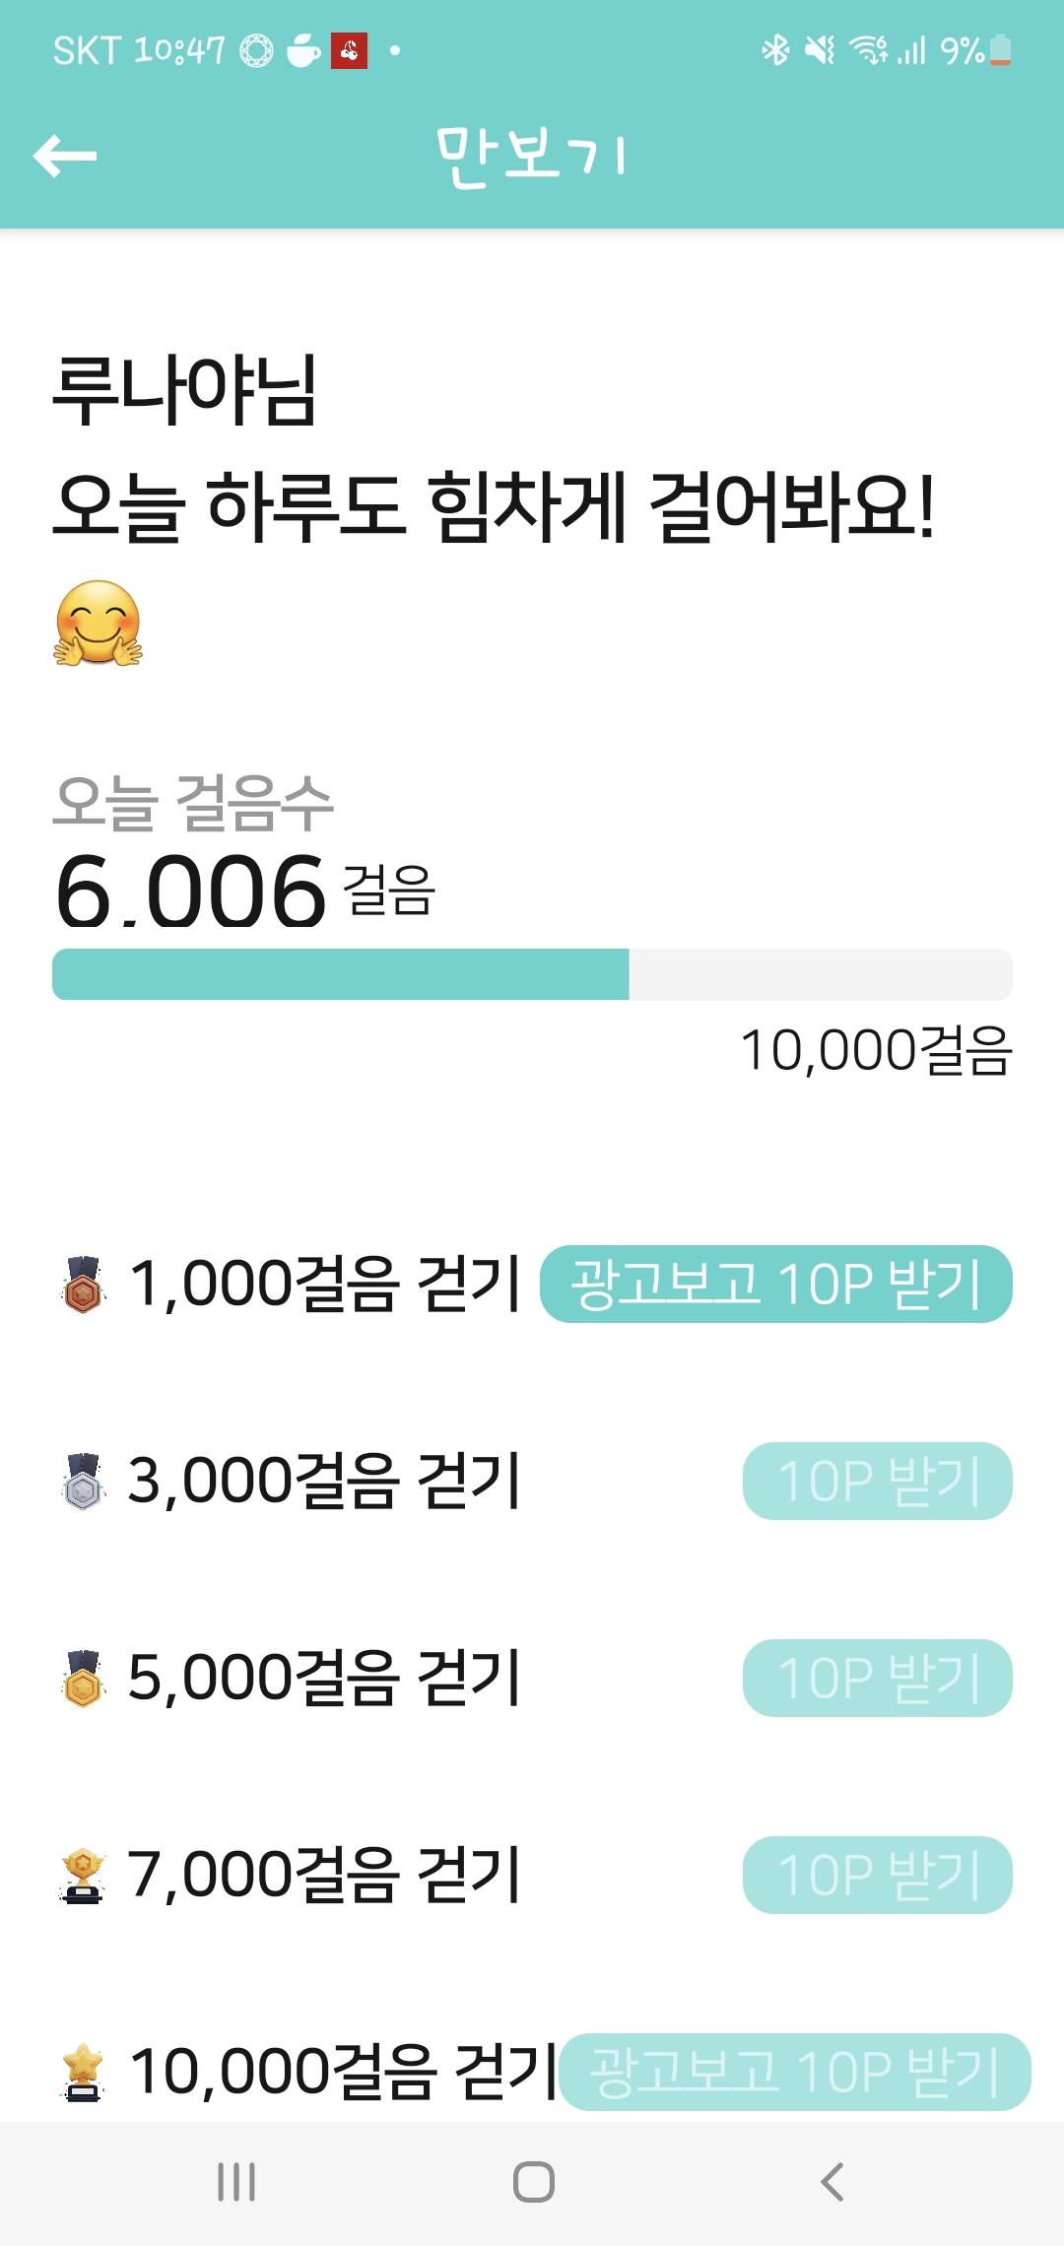Tap 광고보고 10P 받기 for 1,000걸음

click(x=776, y=1285)
